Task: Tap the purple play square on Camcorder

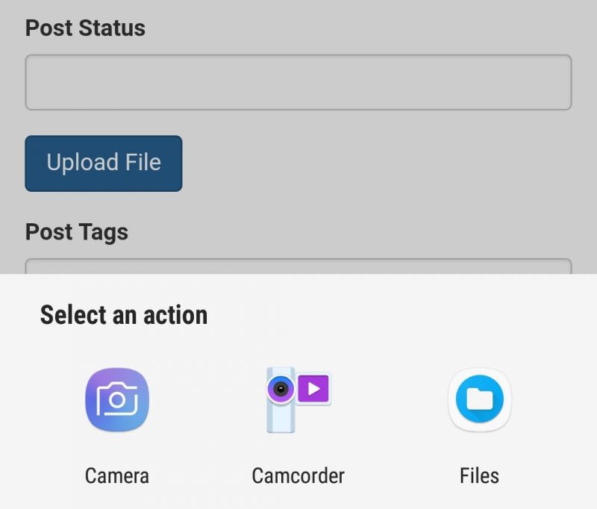Action: 313,389
